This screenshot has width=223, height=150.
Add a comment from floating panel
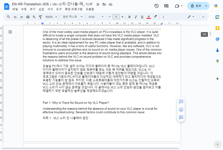coord(181,101)
